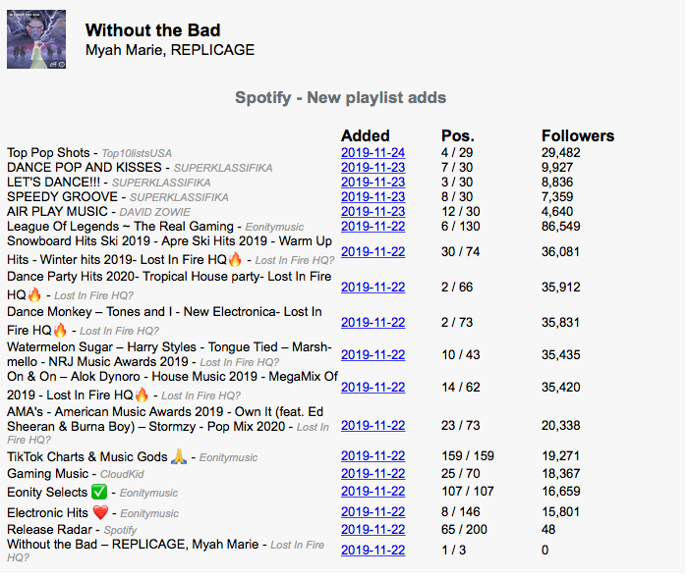The image size is (687, 579).
Task: Open the date link for AMA's playlist row
Action: tap(372, 425)
